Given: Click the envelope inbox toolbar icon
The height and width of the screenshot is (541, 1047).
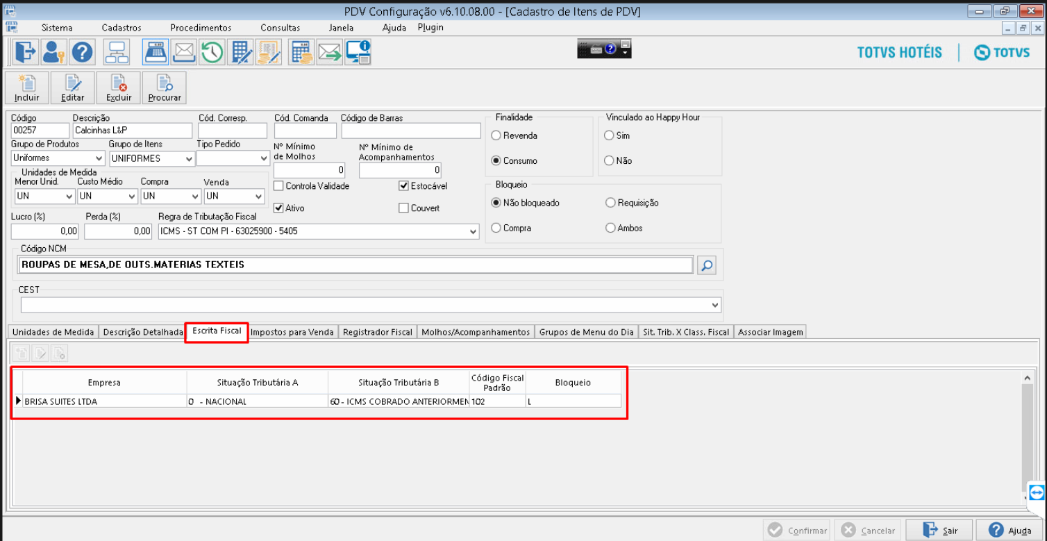Looking at the screenshot, I should point(184,52).
